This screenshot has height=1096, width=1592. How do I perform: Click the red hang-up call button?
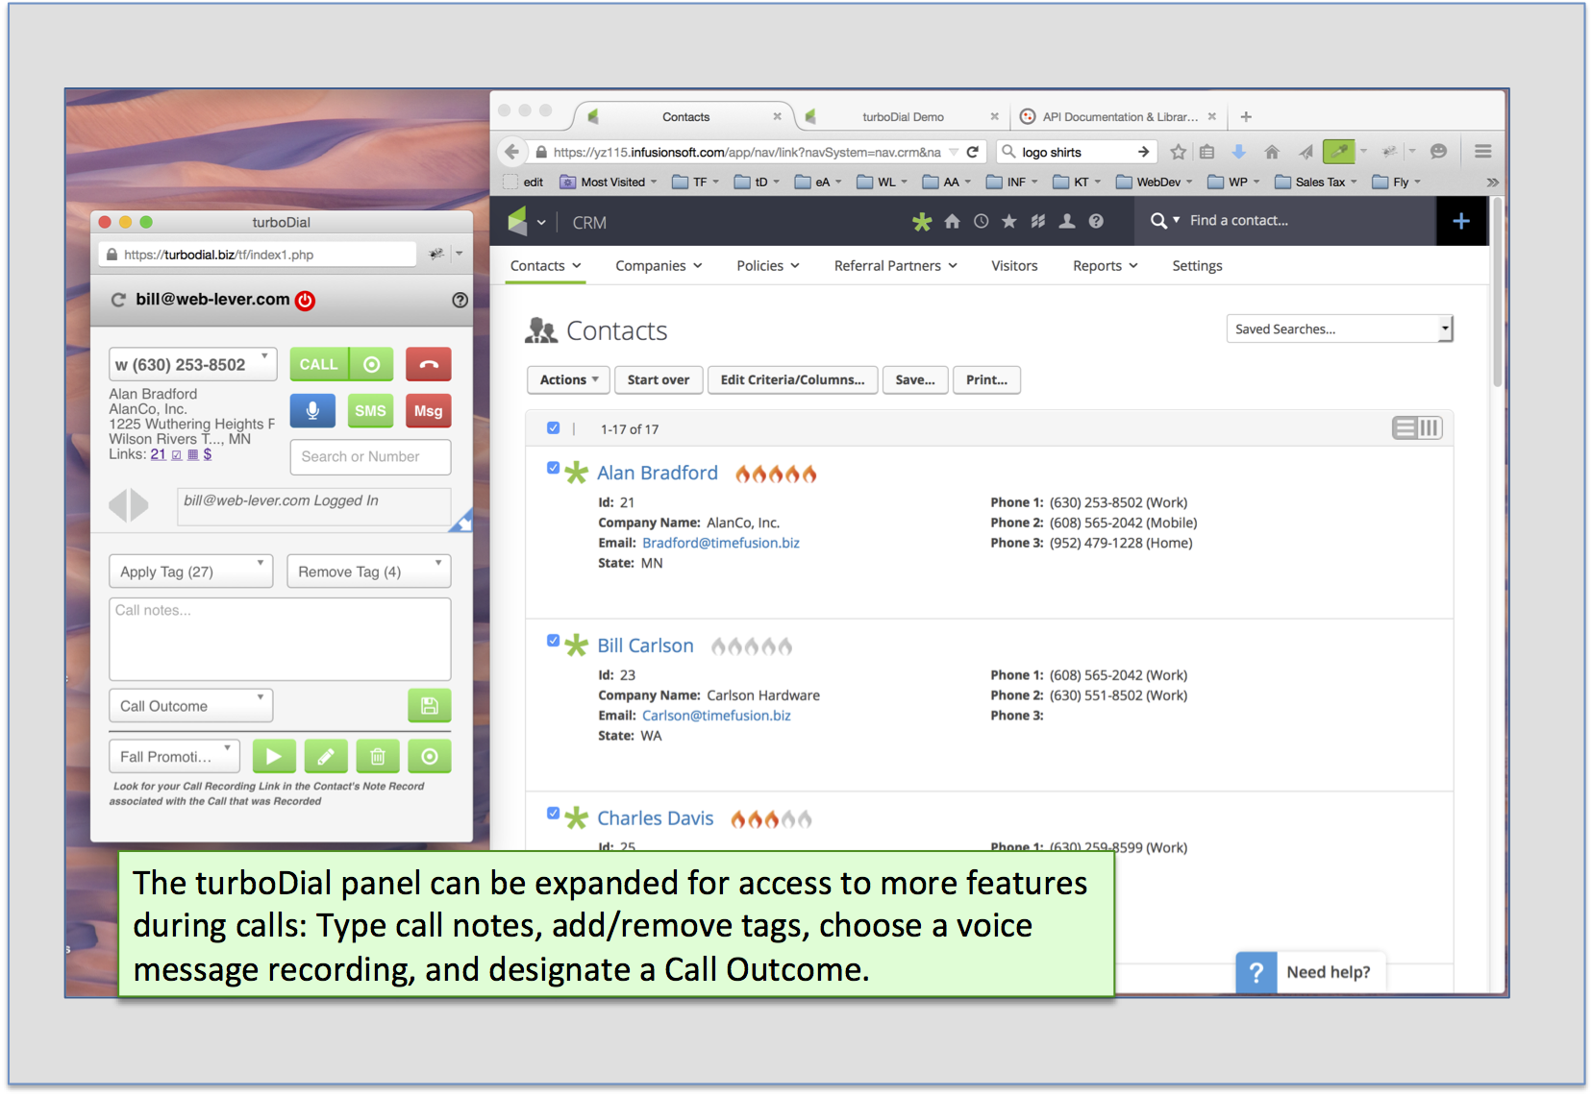click(428, 365)
